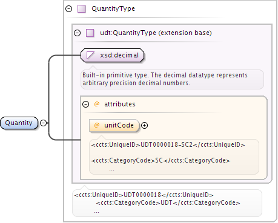Collapse the QuantityType section
The image size is (278, 223).
click(x=69, y=9)
